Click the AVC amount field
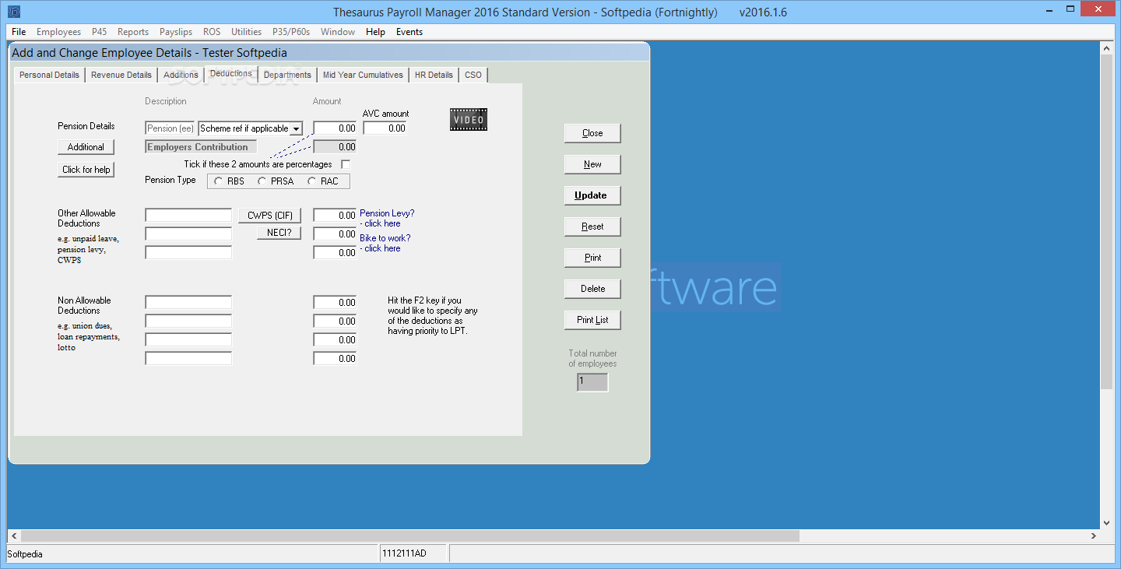Viewport: 1121px width, 569px height. tap(385, 128)
